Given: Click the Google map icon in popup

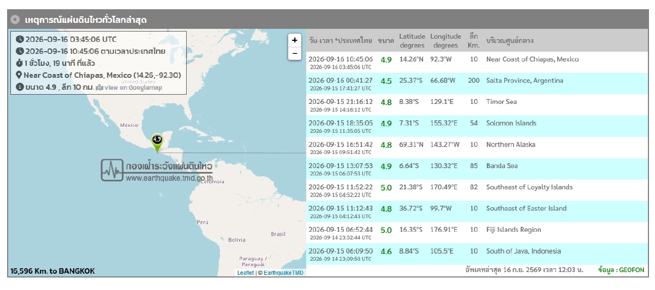Looking at the screenshot, I should point(99,88).
